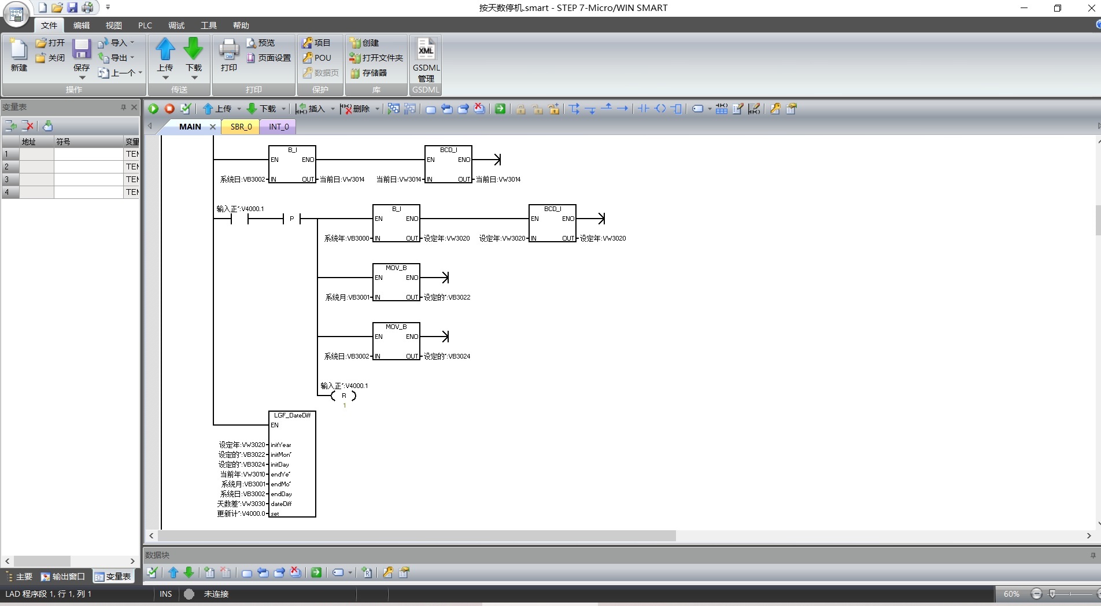Image resolution: width=1101 pixels, height=606 pixels.
Task: Click the 打开文件夹 library button
Action: click(376, 58)
